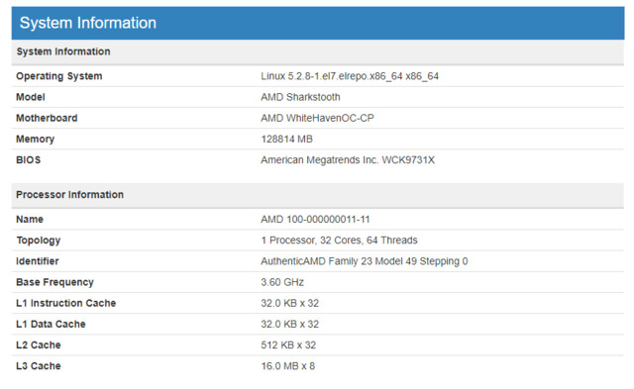Click the L3 Cache label
The height and width of the screenshot is (389, 634).
39,366
